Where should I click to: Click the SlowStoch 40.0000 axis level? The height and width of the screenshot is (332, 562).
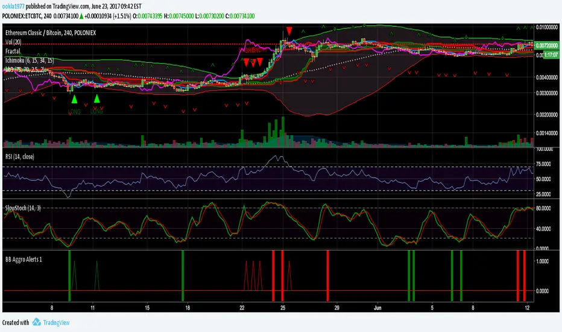[x=544, y=229]
